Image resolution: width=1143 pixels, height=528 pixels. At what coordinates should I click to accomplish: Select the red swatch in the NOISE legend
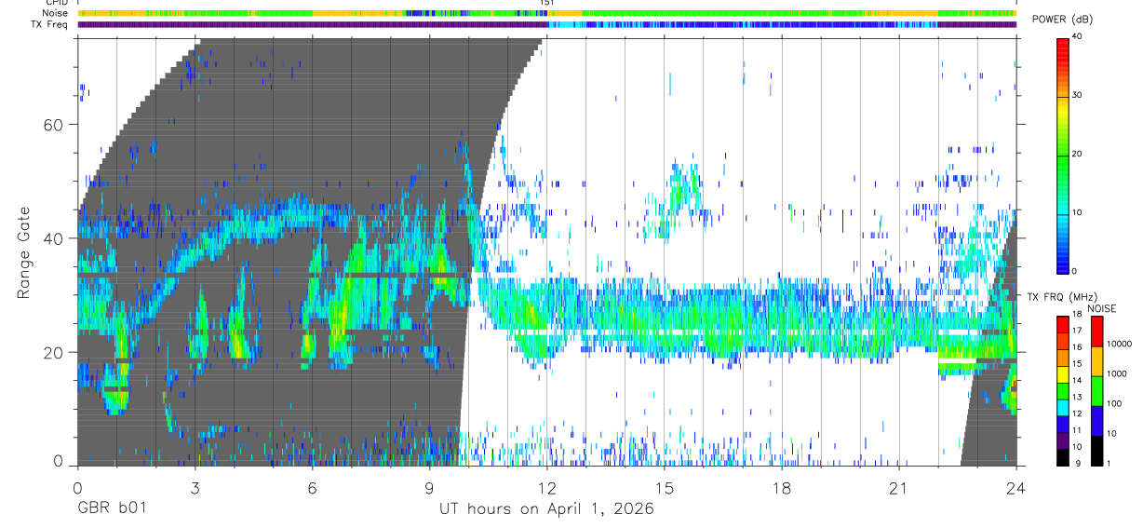[1097, 332]
